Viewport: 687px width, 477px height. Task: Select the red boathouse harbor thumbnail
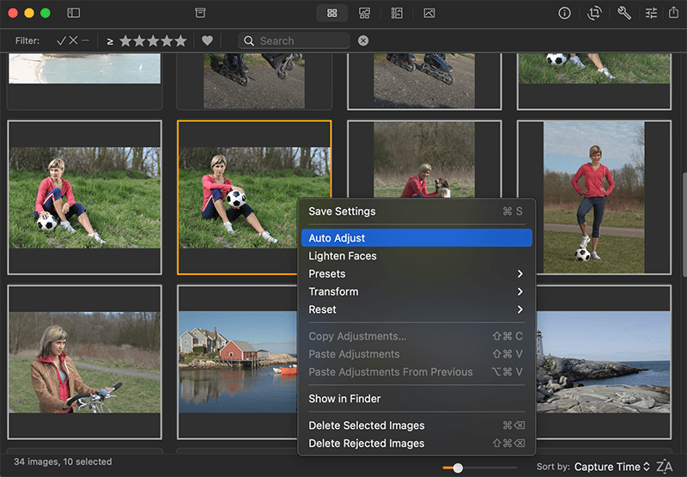(x=238, y=362)
